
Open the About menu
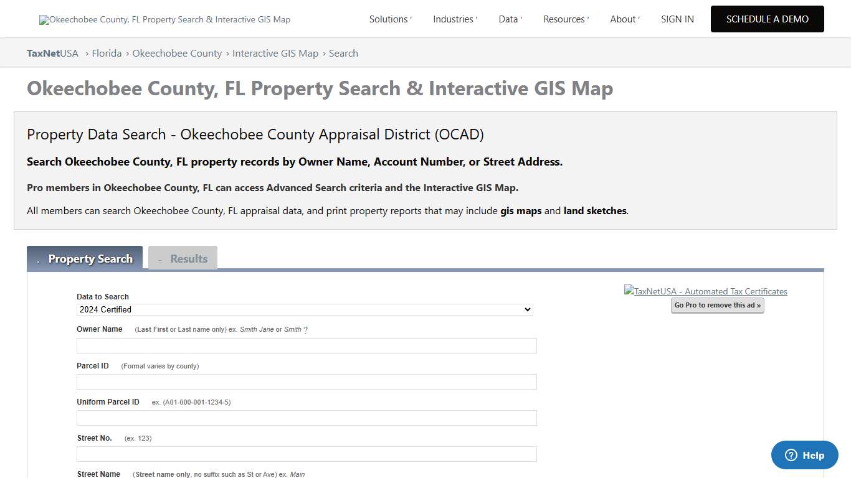click(624, 19)
